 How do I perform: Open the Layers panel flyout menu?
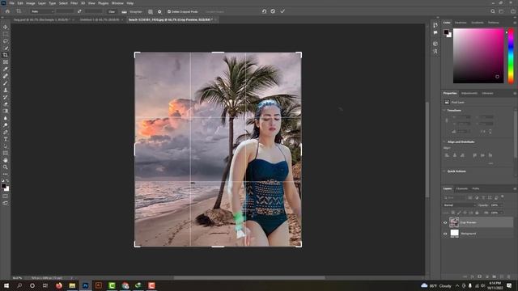(x=515, y=188)
